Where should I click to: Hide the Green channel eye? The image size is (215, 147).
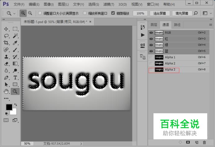tap(151, 45)
